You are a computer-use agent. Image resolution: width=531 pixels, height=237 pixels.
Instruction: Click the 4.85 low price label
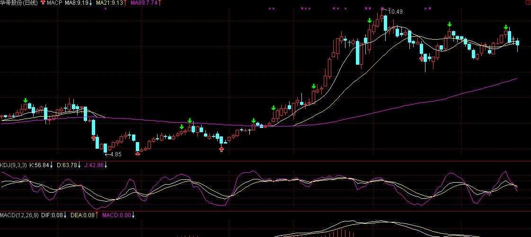pyautogui.click(x=115, y=154)
